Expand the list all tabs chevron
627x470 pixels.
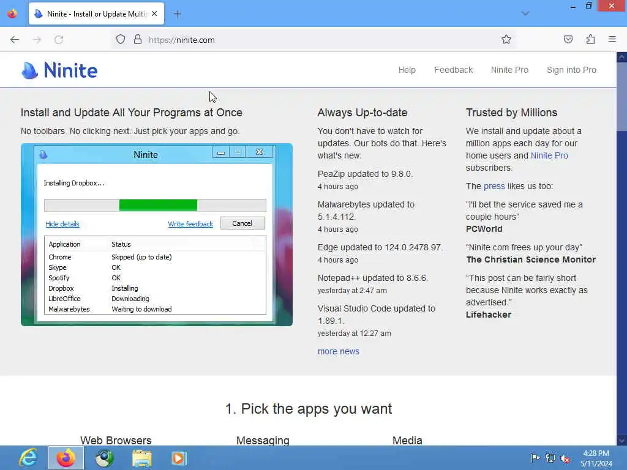point(525,13)
